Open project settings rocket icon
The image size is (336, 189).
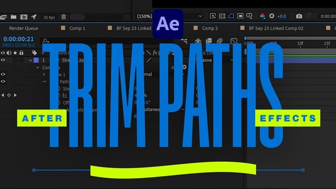tap(34, 17)
